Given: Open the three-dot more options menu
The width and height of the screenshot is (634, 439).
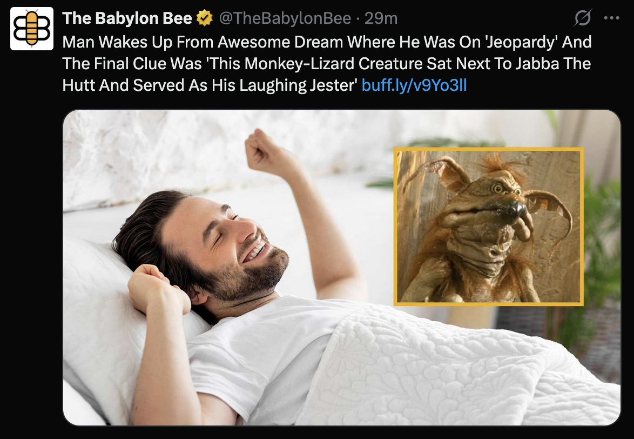Looking at the screenshot, I should click(x=611, y=18).
